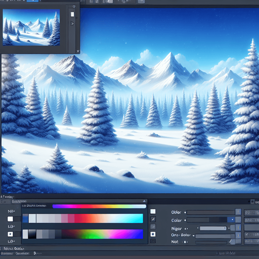Click the small button ending the Ora- Boler row
The height and width of the screenshot is (259, 259).
coord(238,235)
